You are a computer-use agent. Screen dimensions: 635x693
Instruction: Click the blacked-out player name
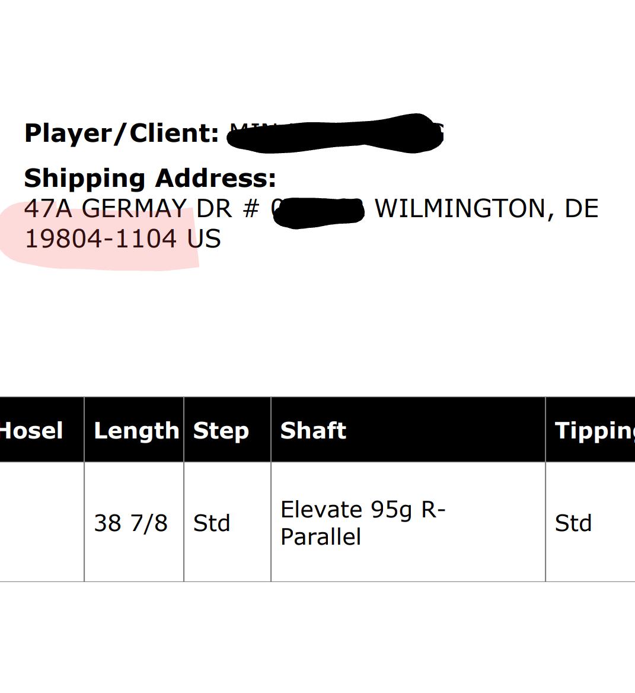coord(335,133)
